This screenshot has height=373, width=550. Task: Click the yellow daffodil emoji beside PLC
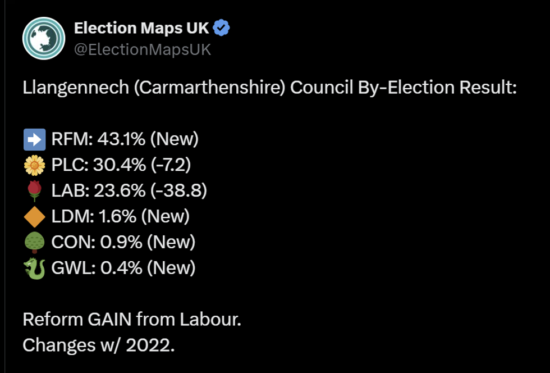[x=34, y=165]
